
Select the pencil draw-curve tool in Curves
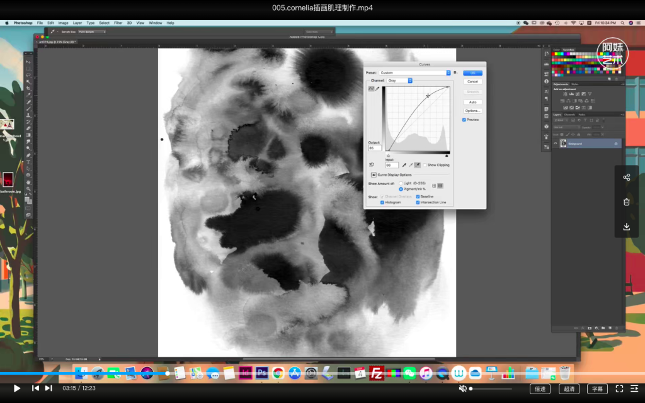click(378, 89)
